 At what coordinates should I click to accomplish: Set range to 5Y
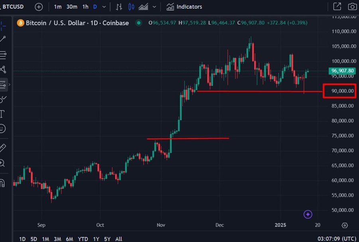tap(107, 239)
